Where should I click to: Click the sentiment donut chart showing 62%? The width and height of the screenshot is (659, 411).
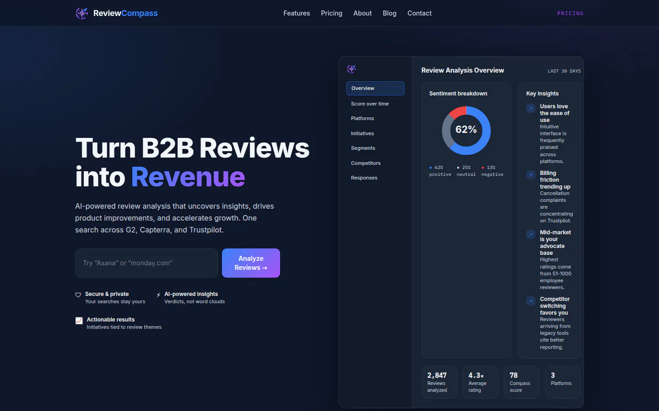(466, 130)
